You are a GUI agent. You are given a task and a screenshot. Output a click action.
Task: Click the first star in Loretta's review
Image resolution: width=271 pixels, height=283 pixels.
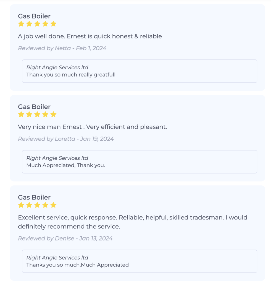point(21,114)
